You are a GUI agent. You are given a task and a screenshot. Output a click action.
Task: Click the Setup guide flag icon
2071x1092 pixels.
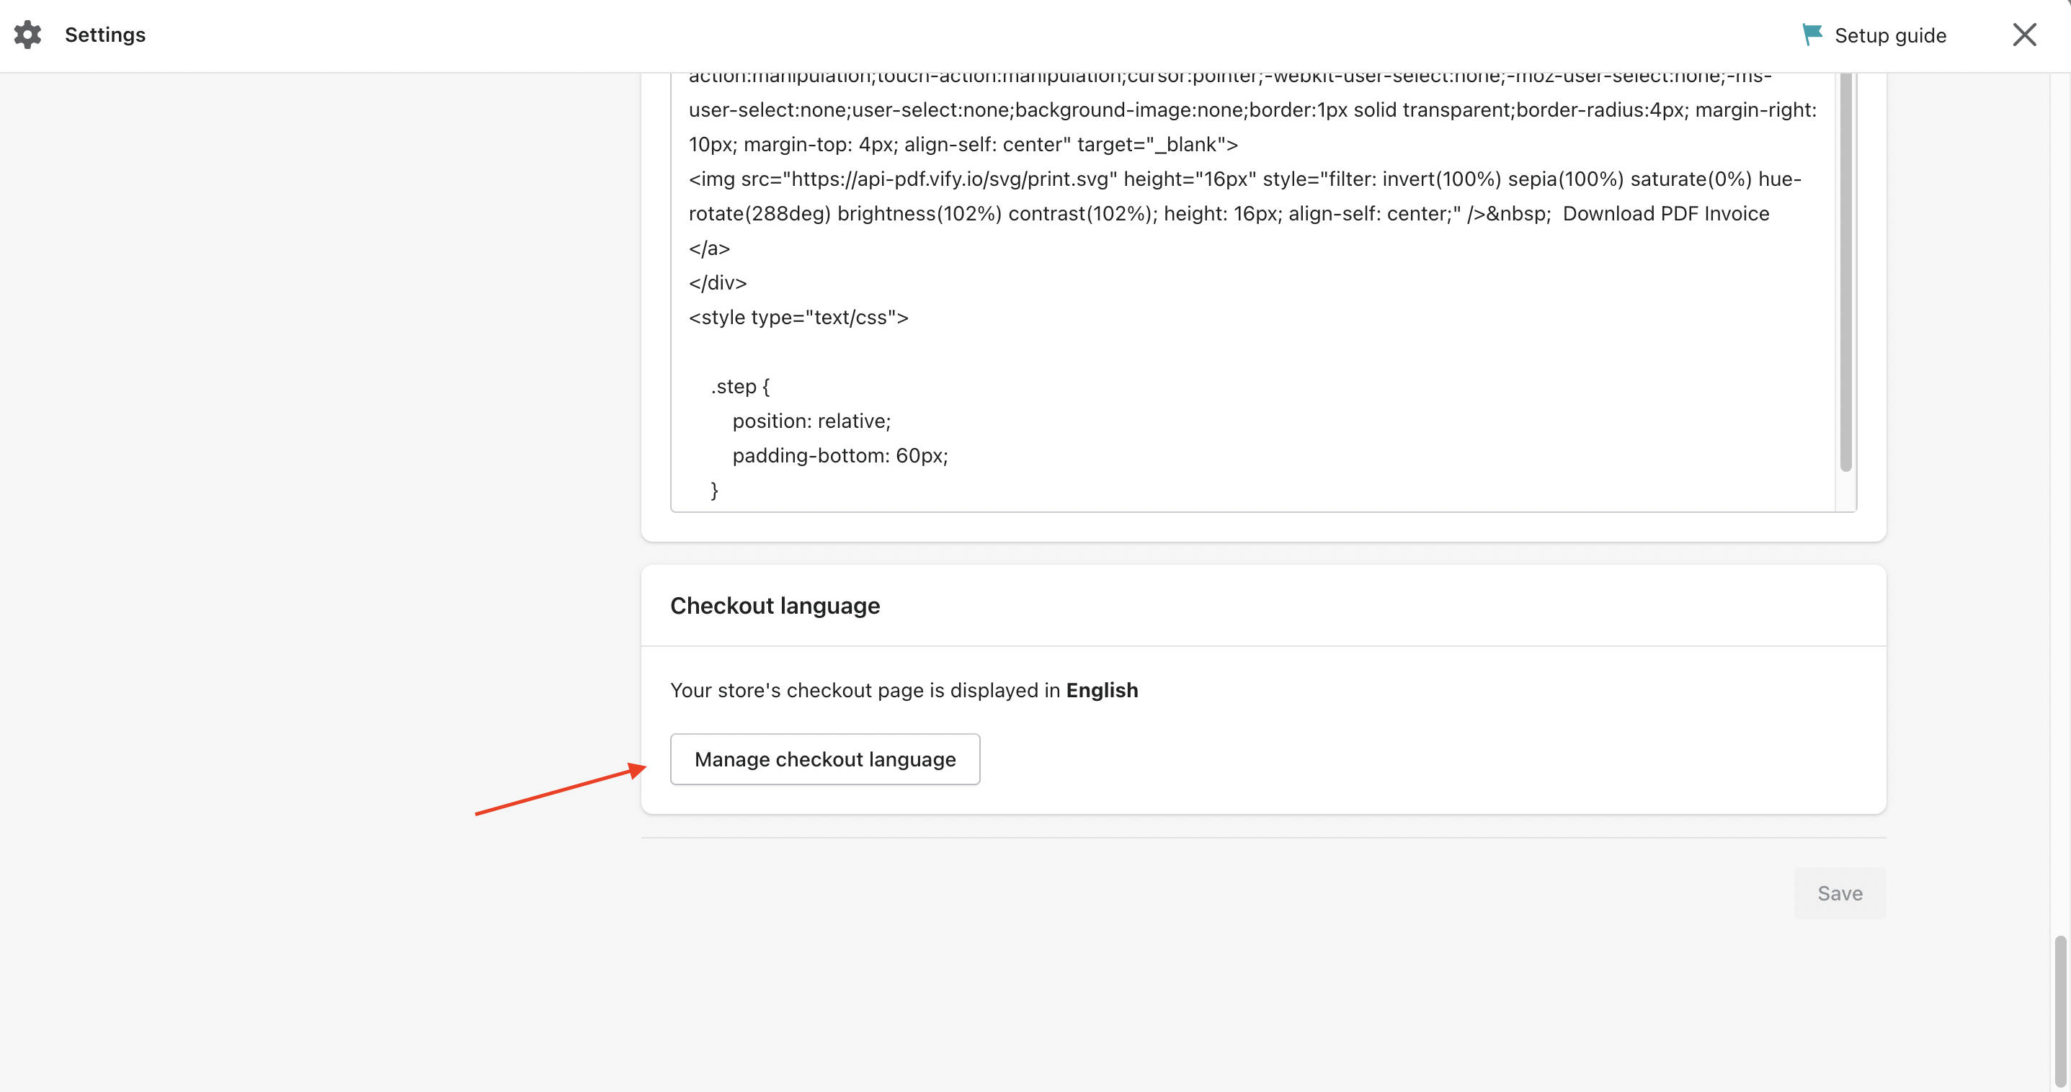[x=1812, y=35]
